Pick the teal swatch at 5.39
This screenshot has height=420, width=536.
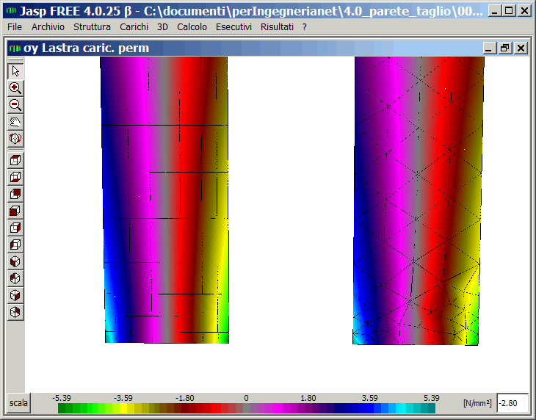tap(432, 408)
